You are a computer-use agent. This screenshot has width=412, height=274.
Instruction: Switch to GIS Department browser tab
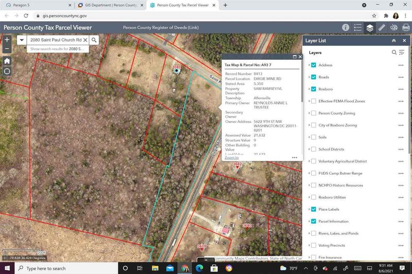click(x=110, y=5)
